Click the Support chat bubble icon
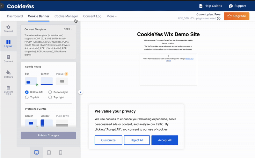This screenshot has height=158, width=255. [230, 6]
